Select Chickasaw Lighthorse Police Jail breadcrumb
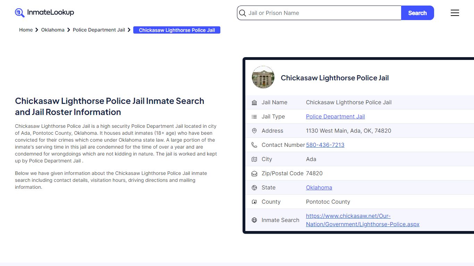The width and height of the screenshot is (474, 266). point(177,30)
